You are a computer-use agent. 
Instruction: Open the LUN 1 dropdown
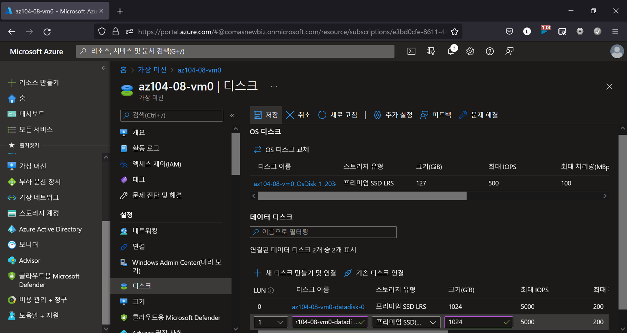pos(271,322)
